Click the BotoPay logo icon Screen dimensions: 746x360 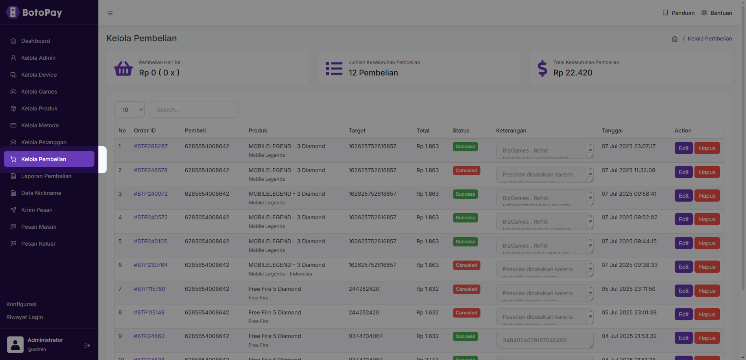click(x=13, y=12)
